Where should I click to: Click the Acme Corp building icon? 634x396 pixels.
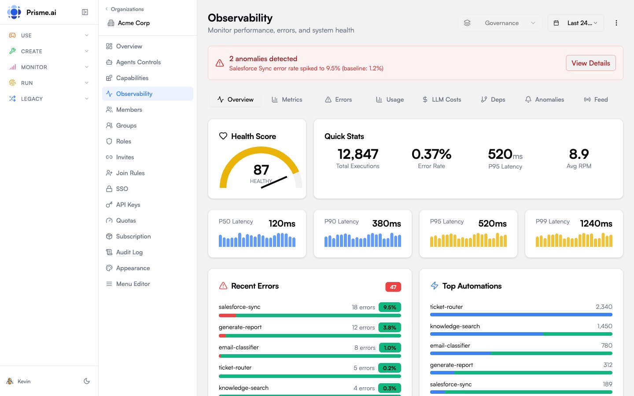click(111, 23)
